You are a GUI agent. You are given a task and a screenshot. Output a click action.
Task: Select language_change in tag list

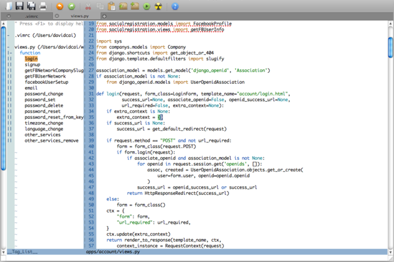click(x=44, y=129)
